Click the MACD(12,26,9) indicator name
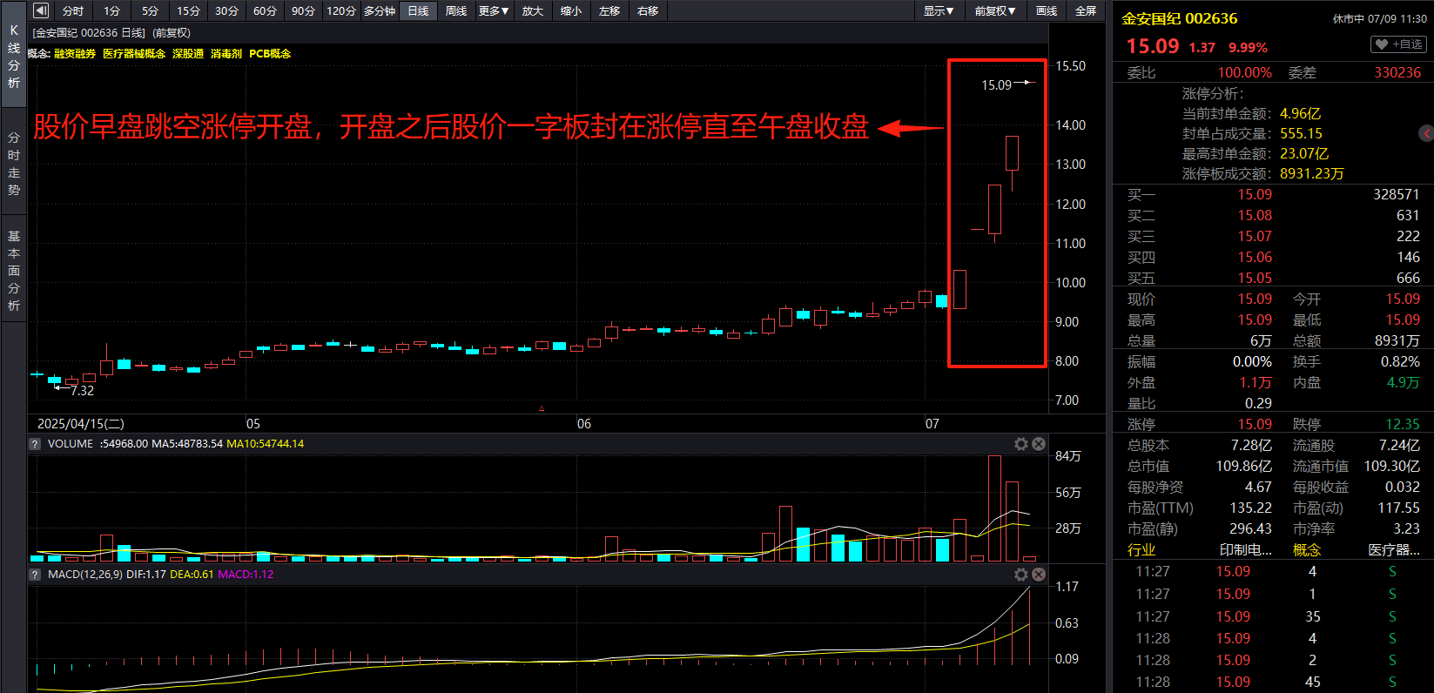The height and width of the screenshot is (693, 1434). tap(85, 575)
